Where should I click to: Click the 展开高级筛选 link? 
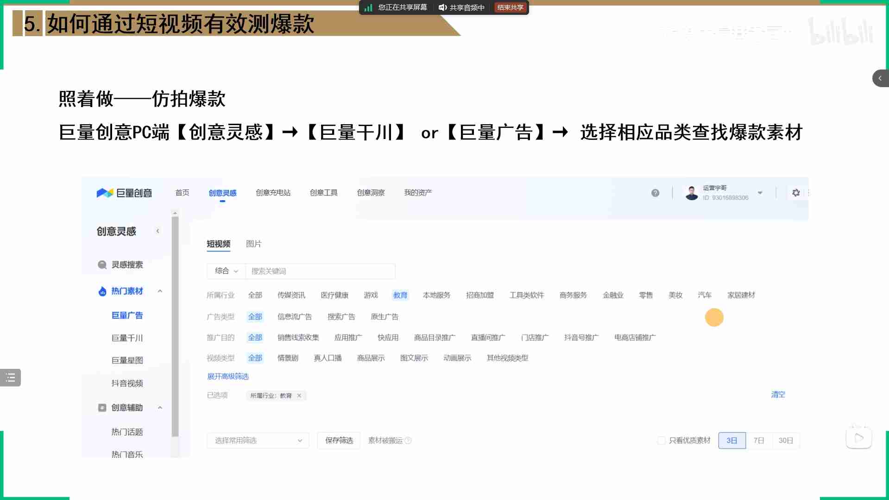pos(227,376)
